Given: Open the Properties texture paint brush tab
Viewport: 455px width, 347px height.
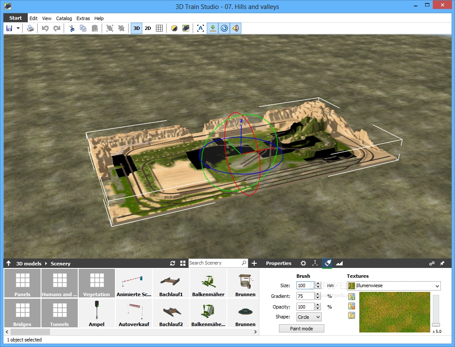Looking at the screenshot, I should [327, 263].
